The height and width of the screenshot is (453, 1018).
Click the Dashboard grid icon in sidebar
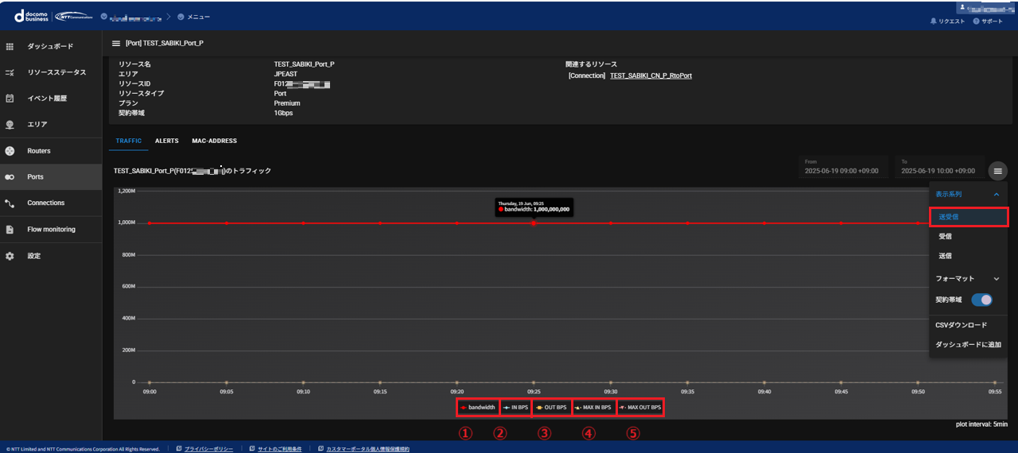pos(10,47)
